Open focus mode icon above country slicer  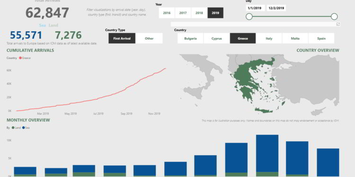coord(338,25)
